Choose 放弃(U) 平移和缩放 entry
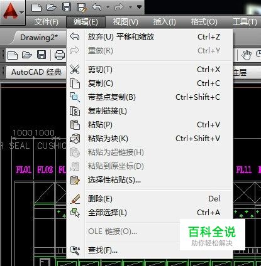261x266 pixels. pyautogui.click(x=149, y=37)
